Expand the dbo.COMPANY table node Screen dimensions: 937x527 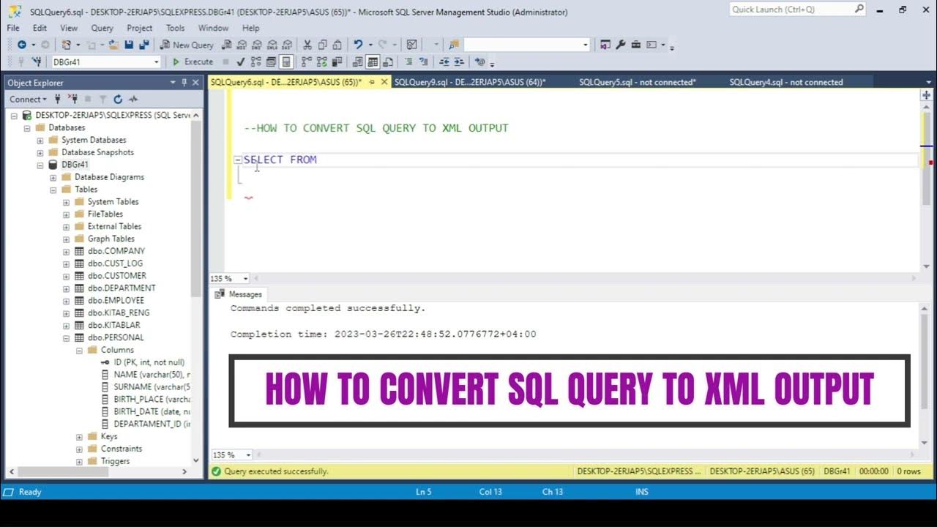[x=67, y=251]
